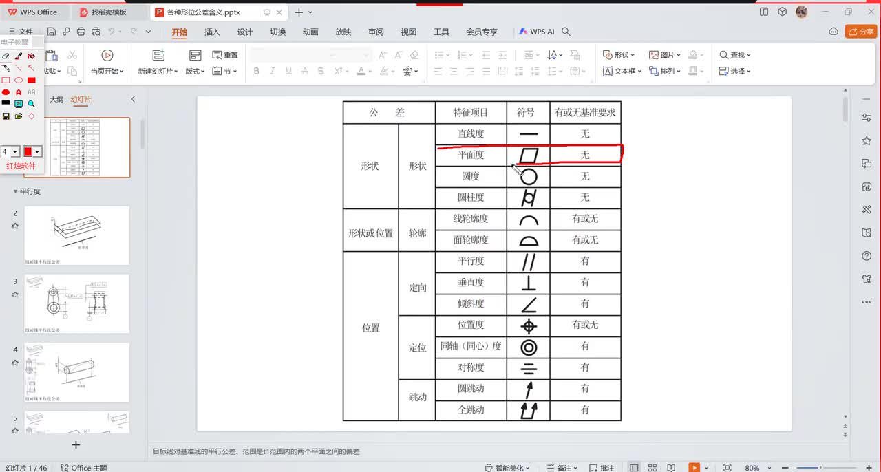Toggle normal view button in status bar

(x=633, y=468)
